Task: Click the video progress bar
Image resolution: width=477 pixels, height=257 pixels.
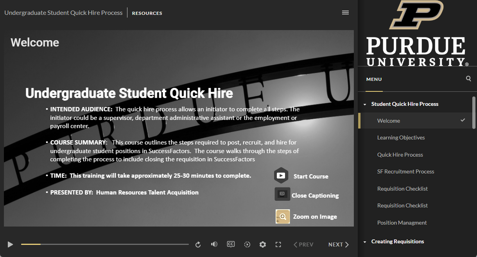Action: 106,244
